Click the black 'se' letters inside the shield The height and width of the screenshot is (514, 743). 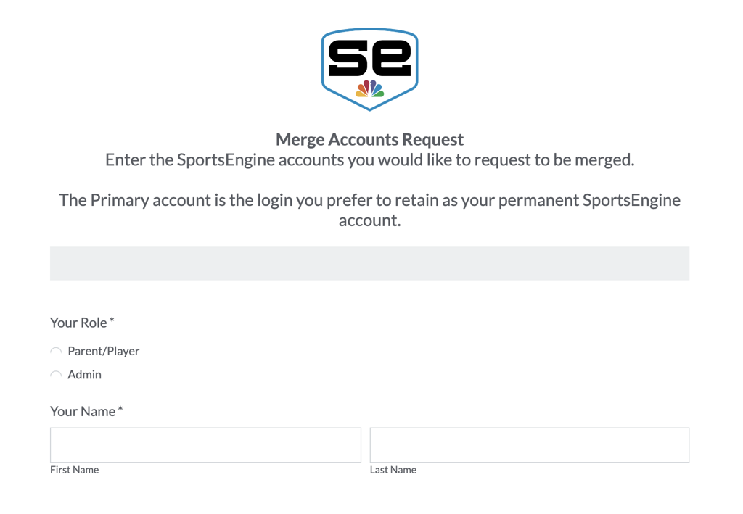369,57
